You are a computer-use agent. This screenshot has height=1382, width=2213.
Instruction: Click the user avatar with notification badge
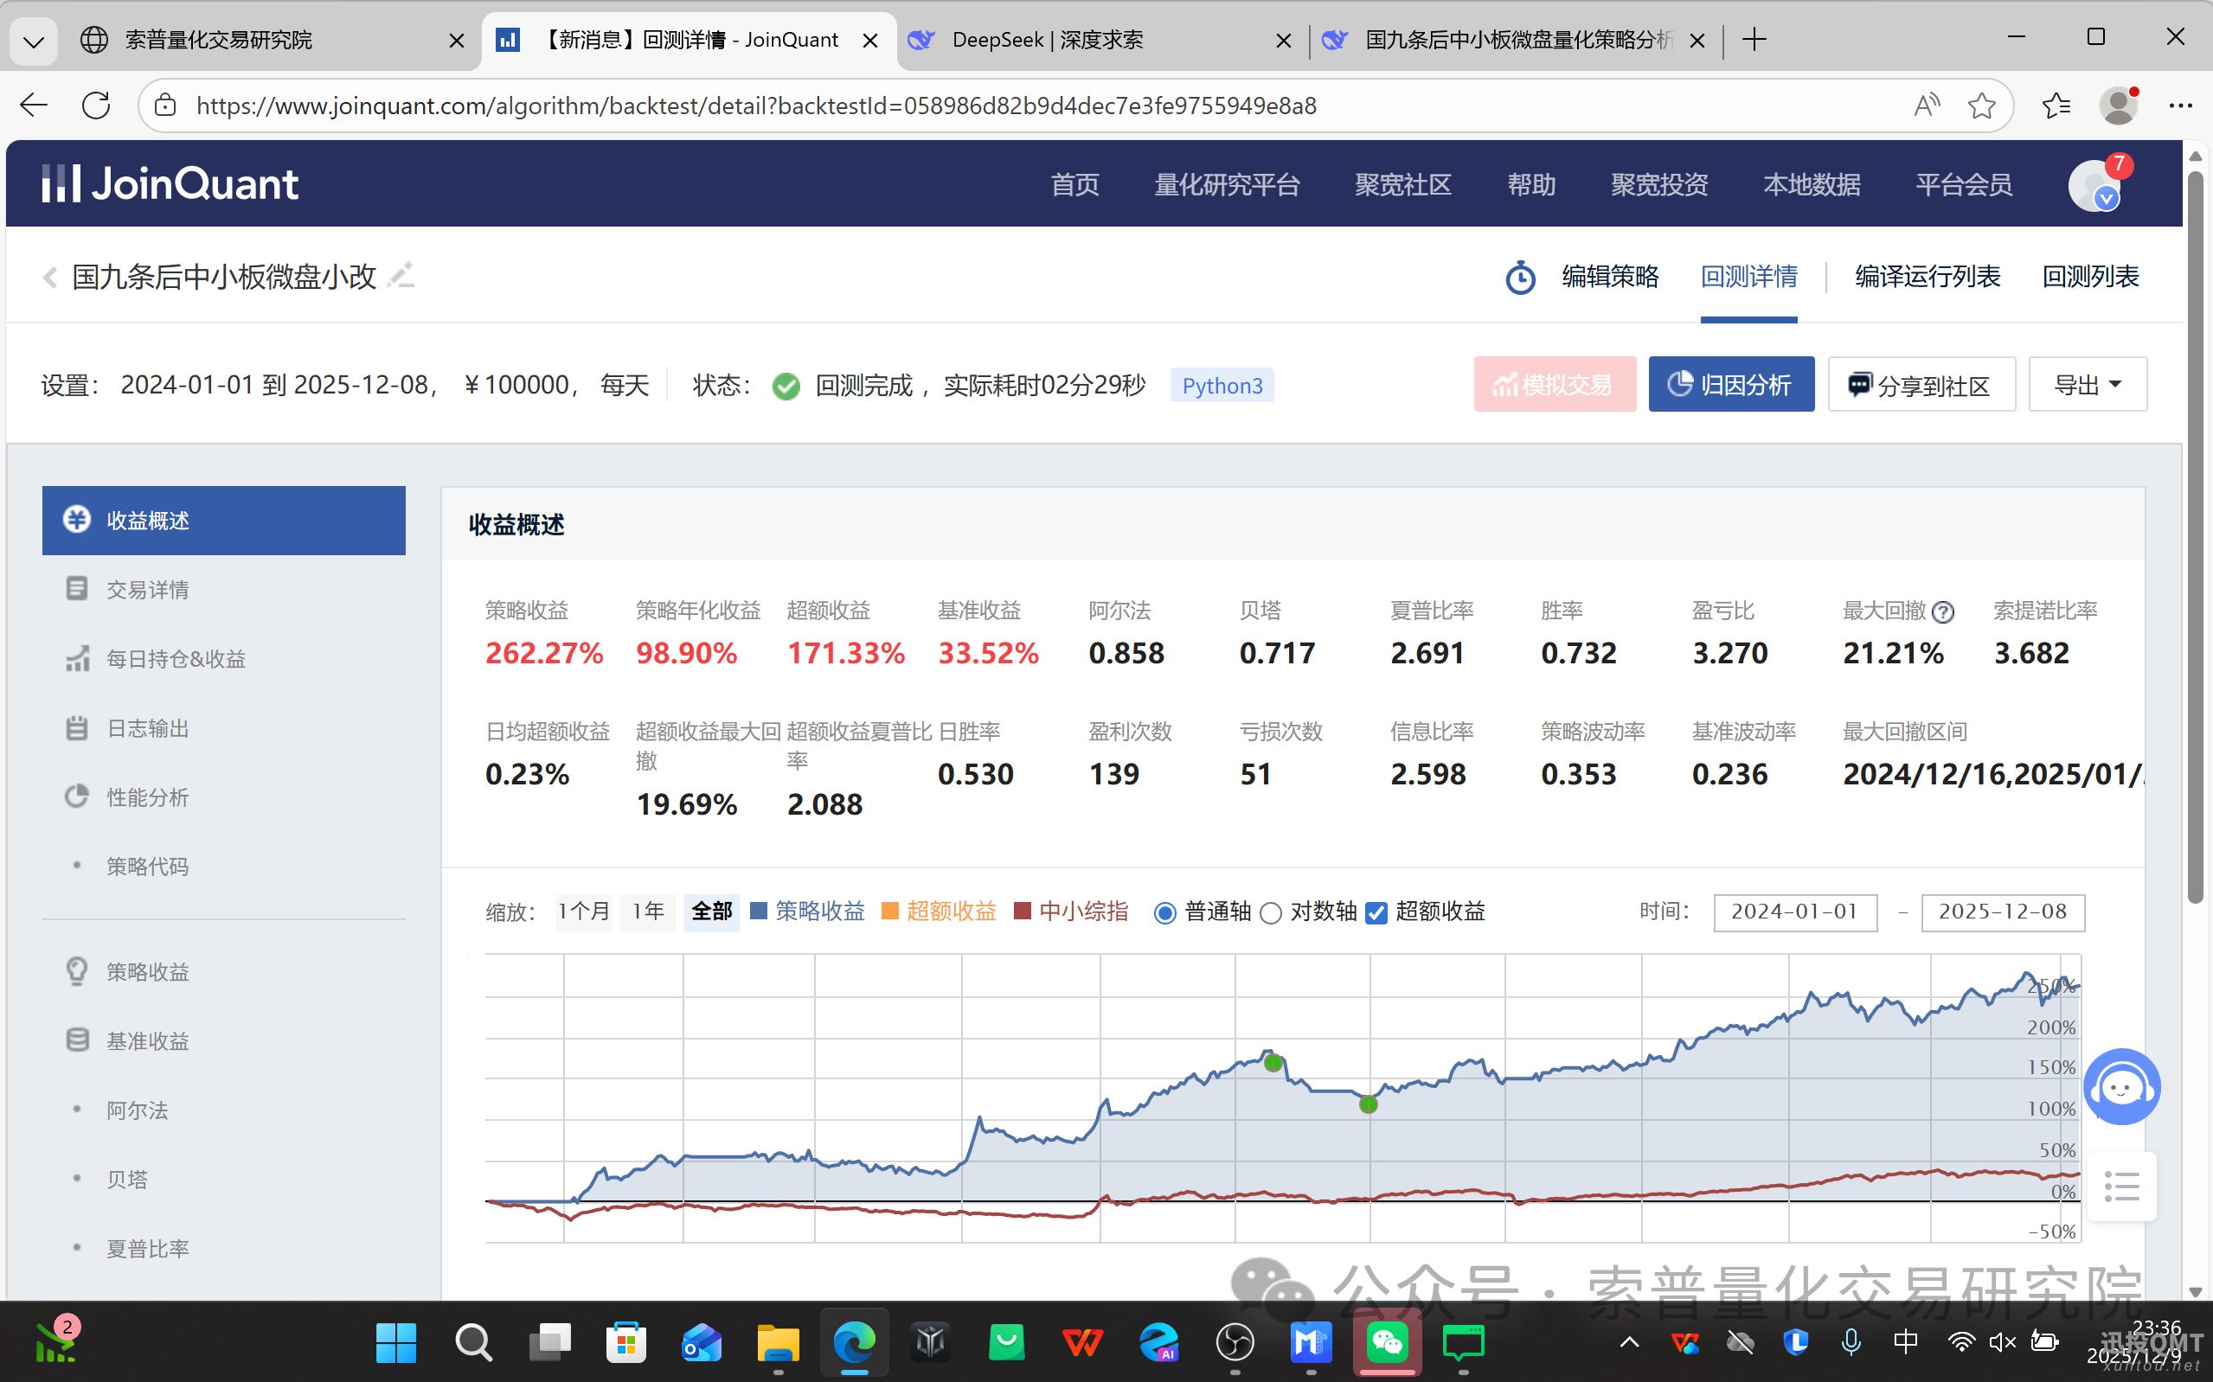(2094, 184)
